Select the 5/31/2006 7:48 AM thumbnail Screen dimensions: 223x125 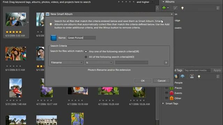[x=16, y=88]
